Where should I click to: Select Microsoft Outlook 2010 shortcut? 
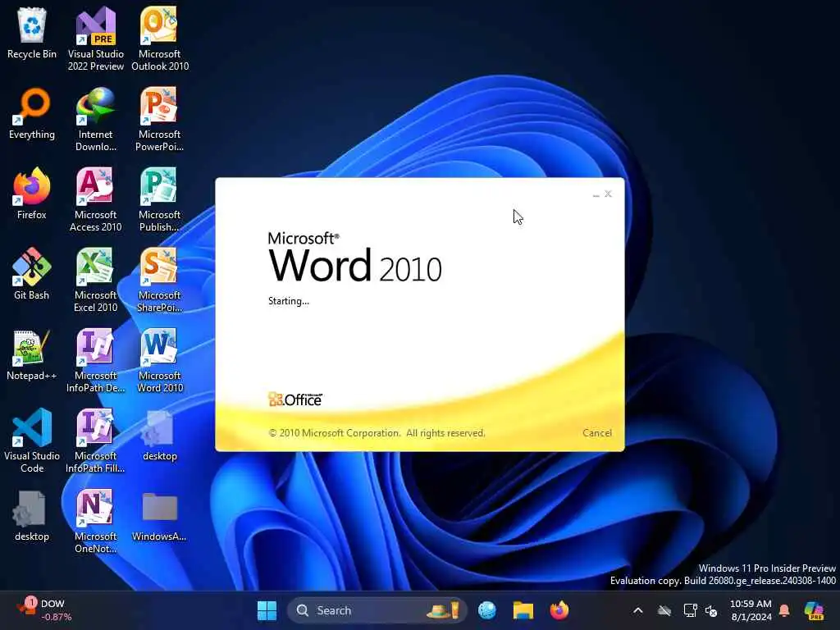click(x=160, y=39)
